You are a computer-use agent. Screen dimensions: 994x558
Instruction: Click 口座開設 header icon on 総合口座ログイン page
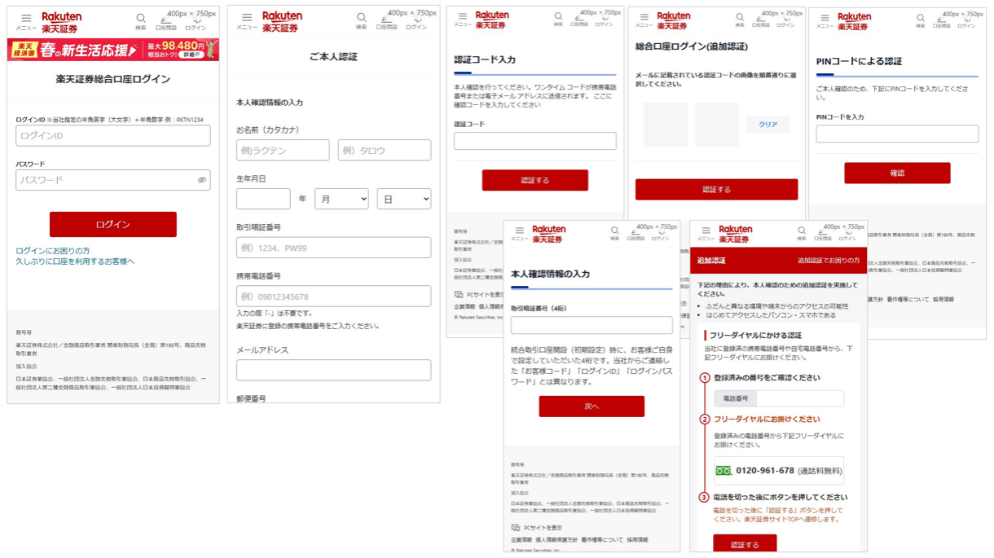[x=165, y=22]
